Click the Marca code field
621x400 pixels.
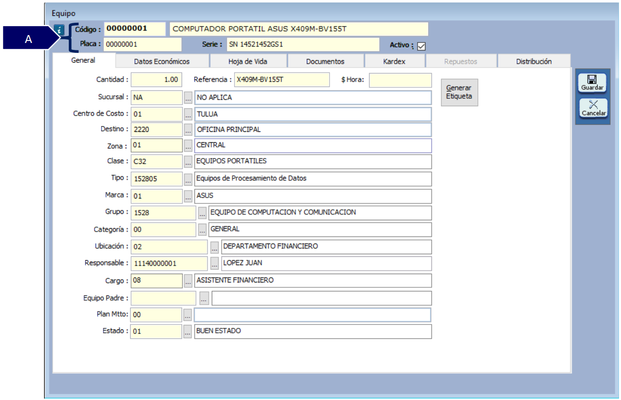pos(157,196)
